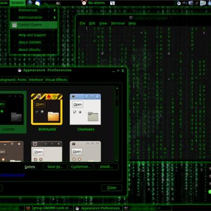Select the beige theme thumbnail below Clearlooks

[85, 151]
